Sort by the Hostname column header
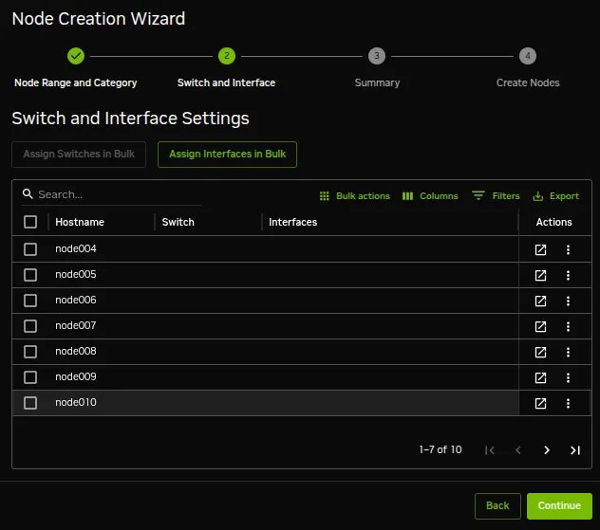The width and height of the screenshot is (600, 530). coord(80,222)
